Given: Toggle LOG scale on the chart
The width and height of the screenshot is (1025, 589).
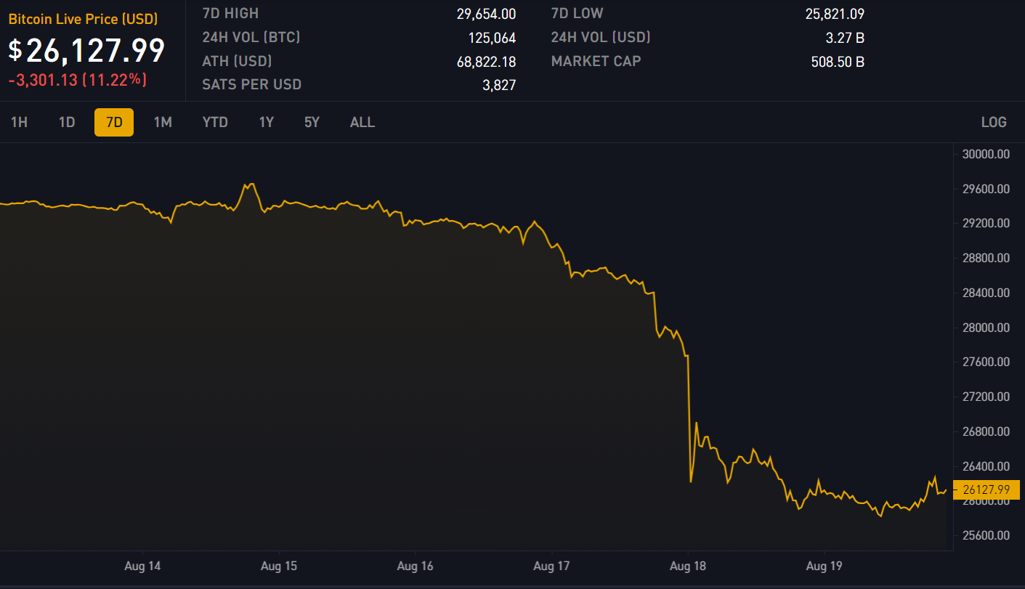Looking at the screenshot, I should coord(994,122).
